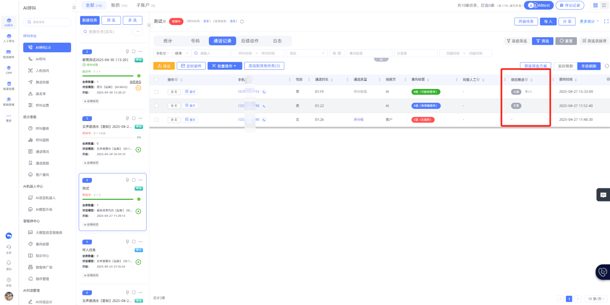610x305 pixels.
Task: Open the 手机号 search type dropdown
Action: coord(163,53)
